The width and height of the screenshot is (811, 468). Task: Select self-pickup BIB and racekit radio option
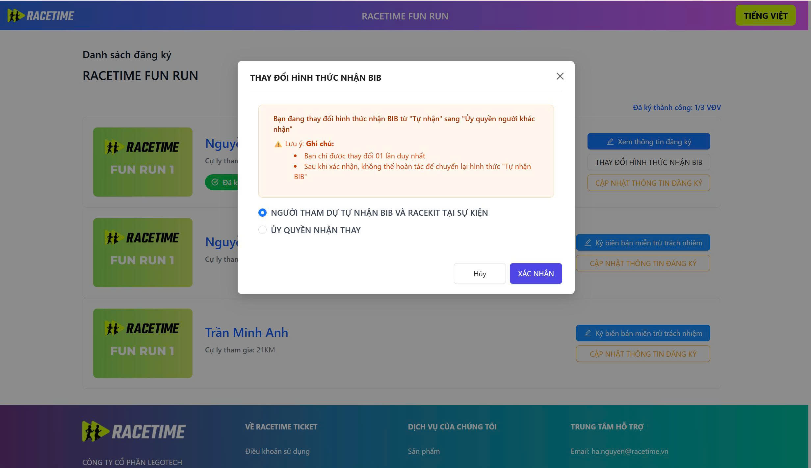click(x=262, y=213)
